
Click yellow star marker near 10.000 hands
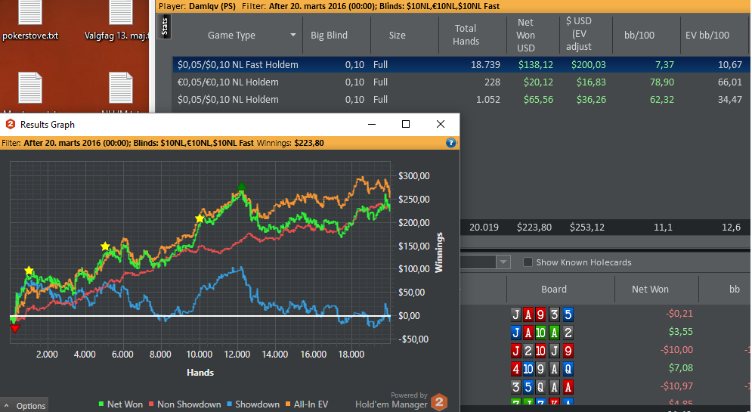coord(200,218)
